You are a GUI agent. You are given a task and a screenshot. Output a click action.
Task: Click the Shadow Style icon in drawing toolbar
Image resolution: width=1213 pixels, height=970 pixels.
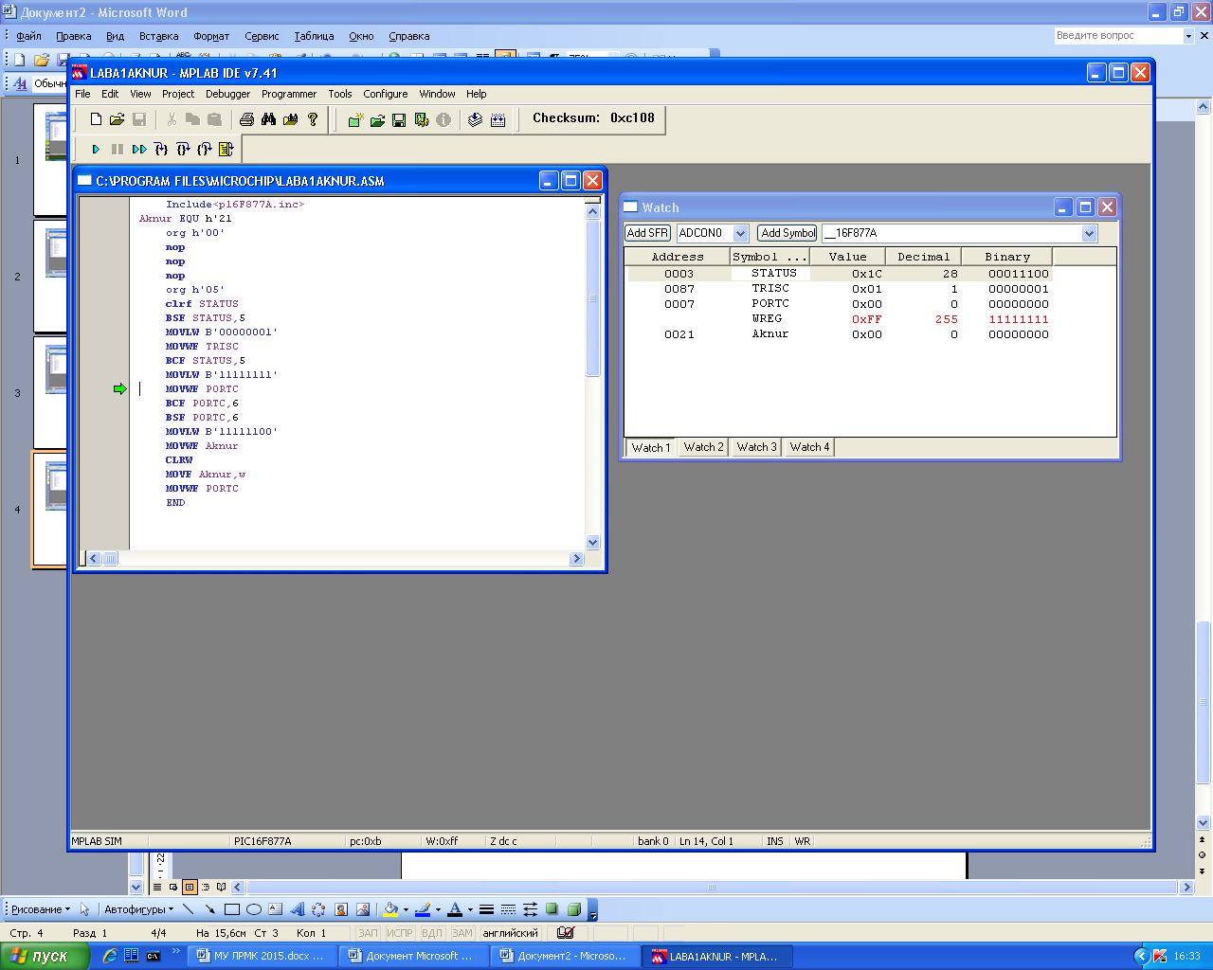[x=552, y=909]
